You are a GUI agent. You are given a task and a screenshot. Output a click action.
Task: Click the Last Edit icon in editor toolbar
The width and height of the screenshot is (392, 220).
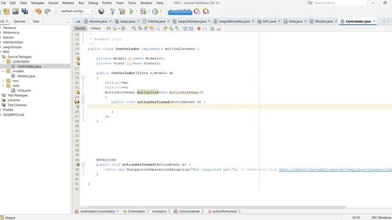point(109,29)
